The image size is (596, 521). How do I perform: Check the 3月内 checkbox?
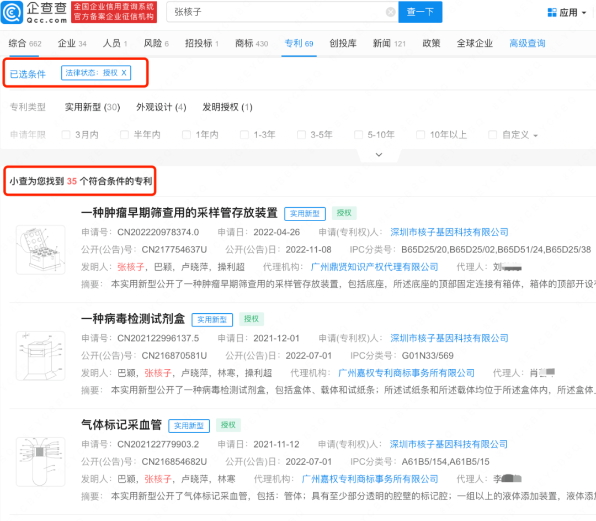[66, 135]
